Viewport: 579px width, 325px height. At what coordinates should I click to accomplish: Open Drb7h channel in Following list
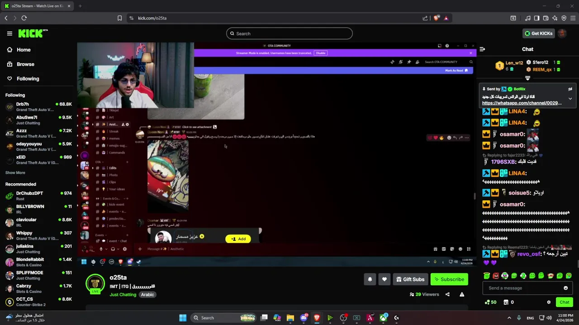click(38, 107)
